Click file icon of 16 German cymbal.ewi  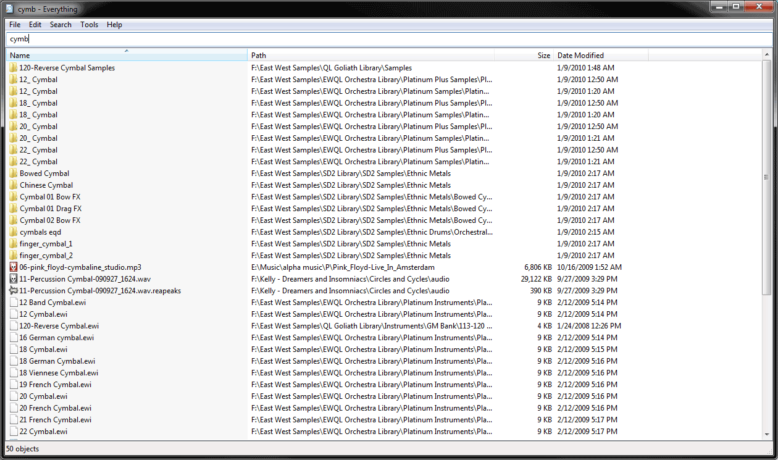(14, 338)
